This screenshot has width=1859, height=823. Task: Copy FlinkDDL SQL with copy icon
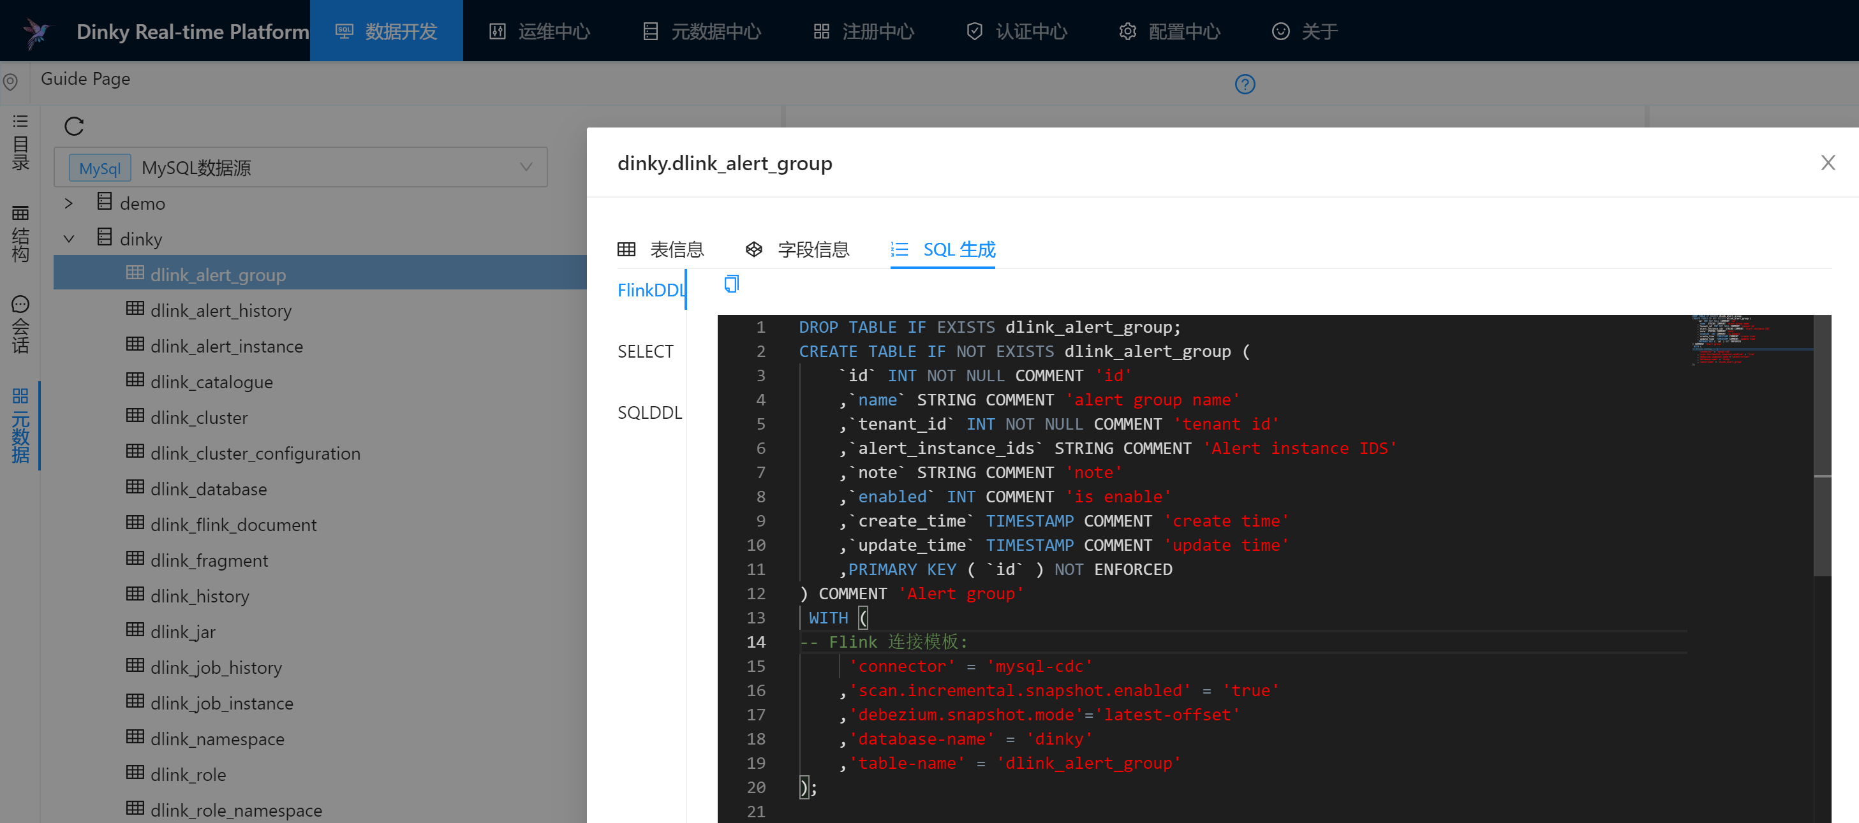click(x=731, y=284)
